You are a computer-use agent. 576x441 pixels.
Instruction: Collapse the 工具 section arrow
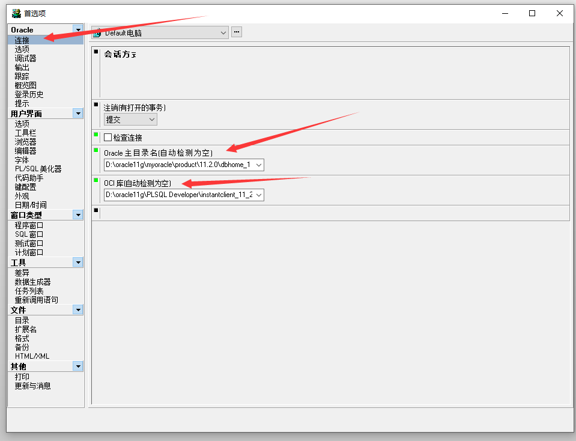[x=78, y=262]
